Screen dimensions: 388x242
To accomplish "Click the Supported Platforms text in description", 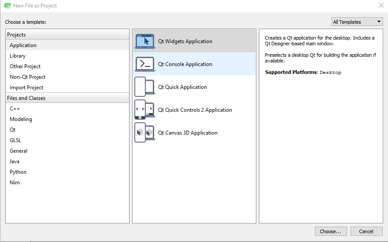I will pyautogui.click(x=291, y=72).
